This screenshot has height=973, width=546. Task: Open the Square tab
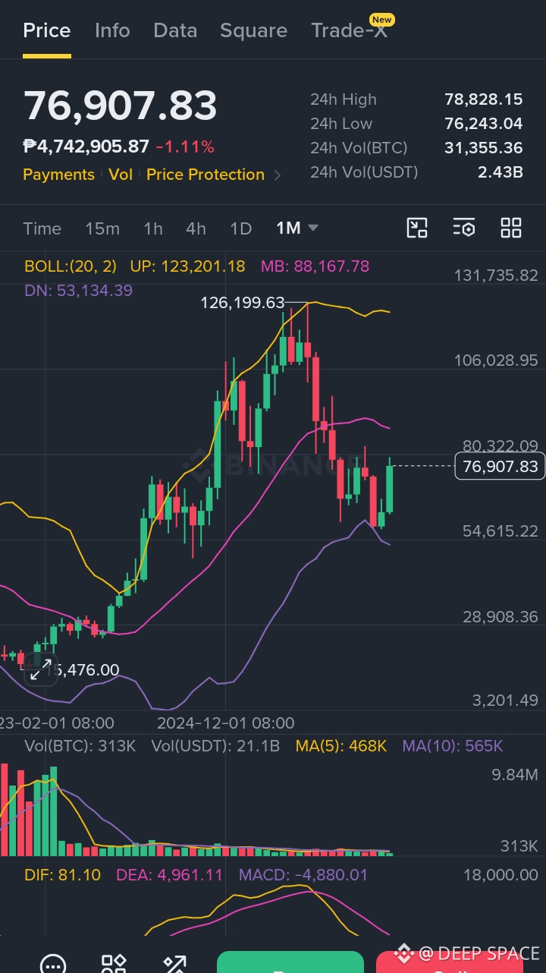click(253, 30)
